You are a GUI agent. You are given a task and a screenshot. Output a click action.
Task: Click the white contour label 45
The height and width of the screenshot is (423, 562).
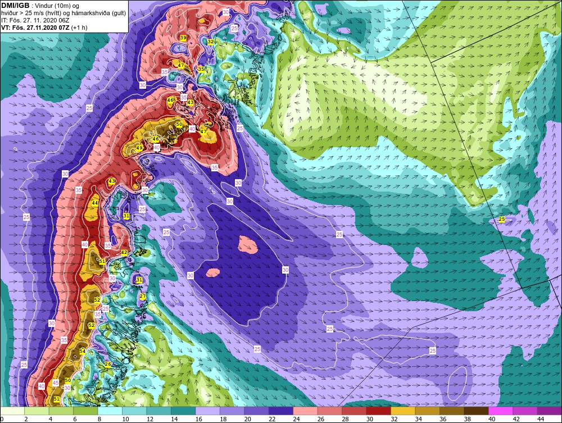(56, 383)
